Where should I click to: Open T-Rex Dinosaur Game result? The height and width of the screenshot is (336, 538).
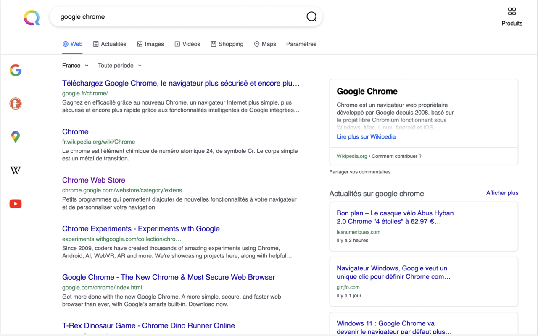click(x=148, y=326)
